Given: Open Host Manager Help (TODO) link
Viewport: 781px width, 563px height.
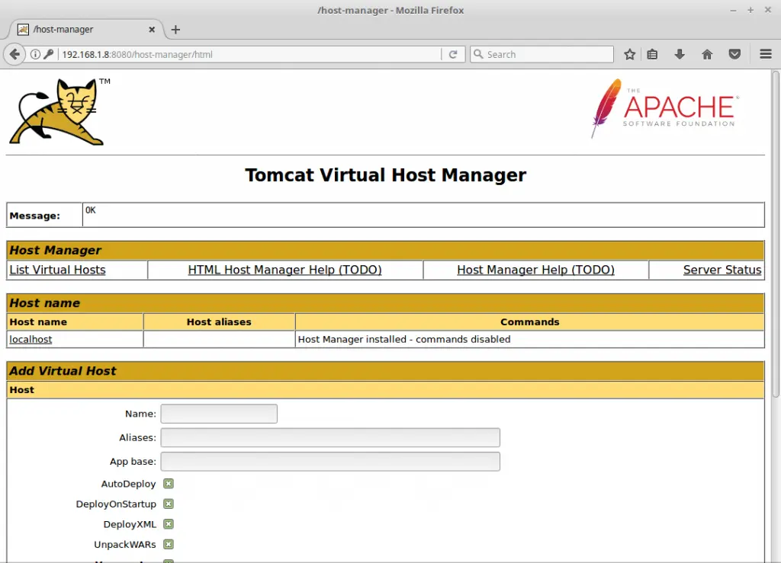Looking at the screenshot, I should pos(535,270).
